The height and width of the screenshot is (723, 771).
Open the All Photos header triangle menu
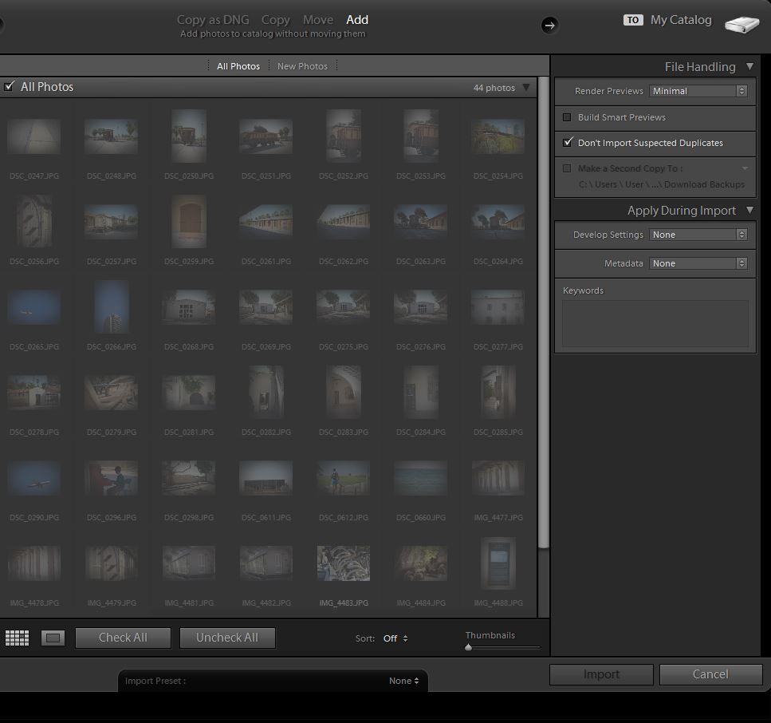coord(526,88)
